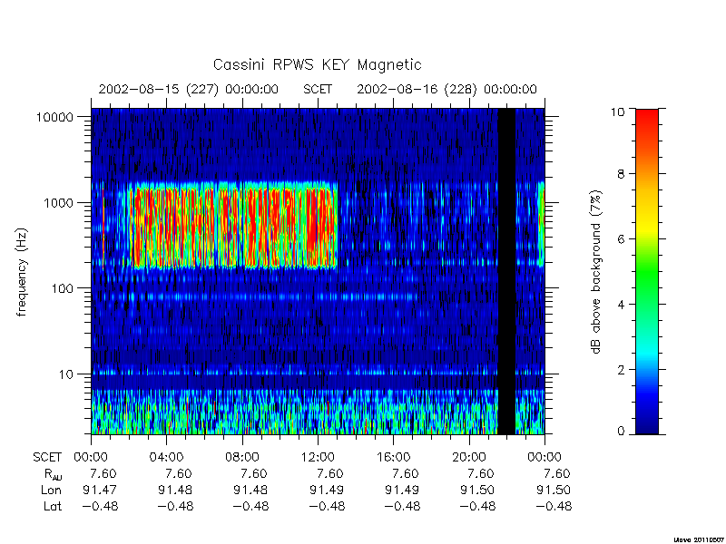Select the SCET row label below the plot
This screenshot has height=544, width=726.
point(47,458)
